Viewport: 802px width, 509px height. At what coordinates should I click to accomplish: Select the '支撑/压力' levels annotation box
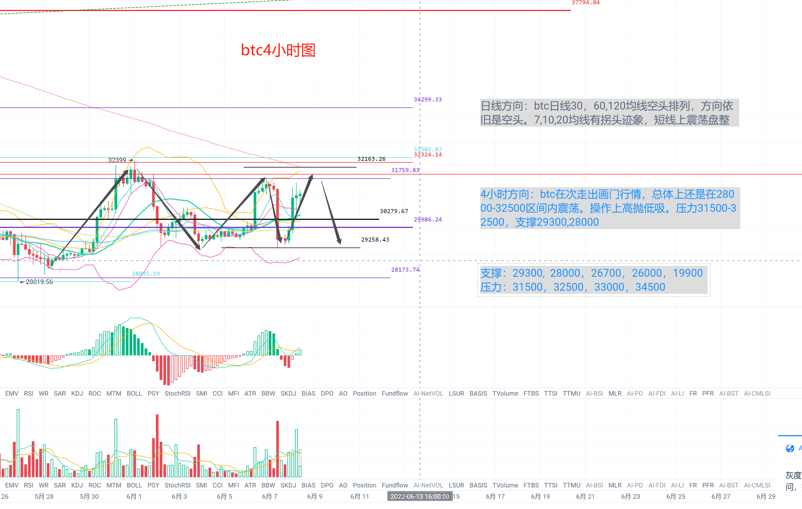coord(594,280)
